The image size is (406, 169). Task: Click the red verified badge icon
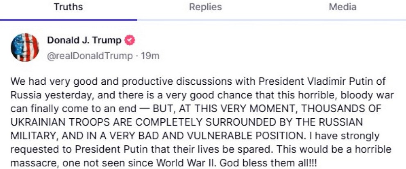click(x=130, y=40)
